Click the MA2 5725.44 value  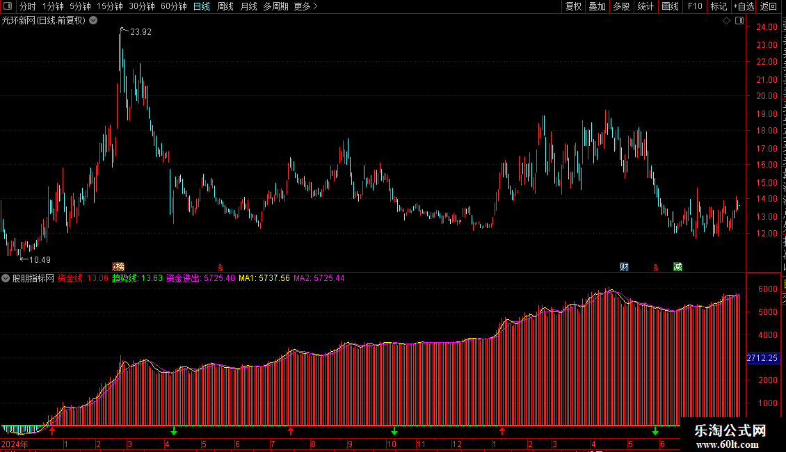click(319, 278)
